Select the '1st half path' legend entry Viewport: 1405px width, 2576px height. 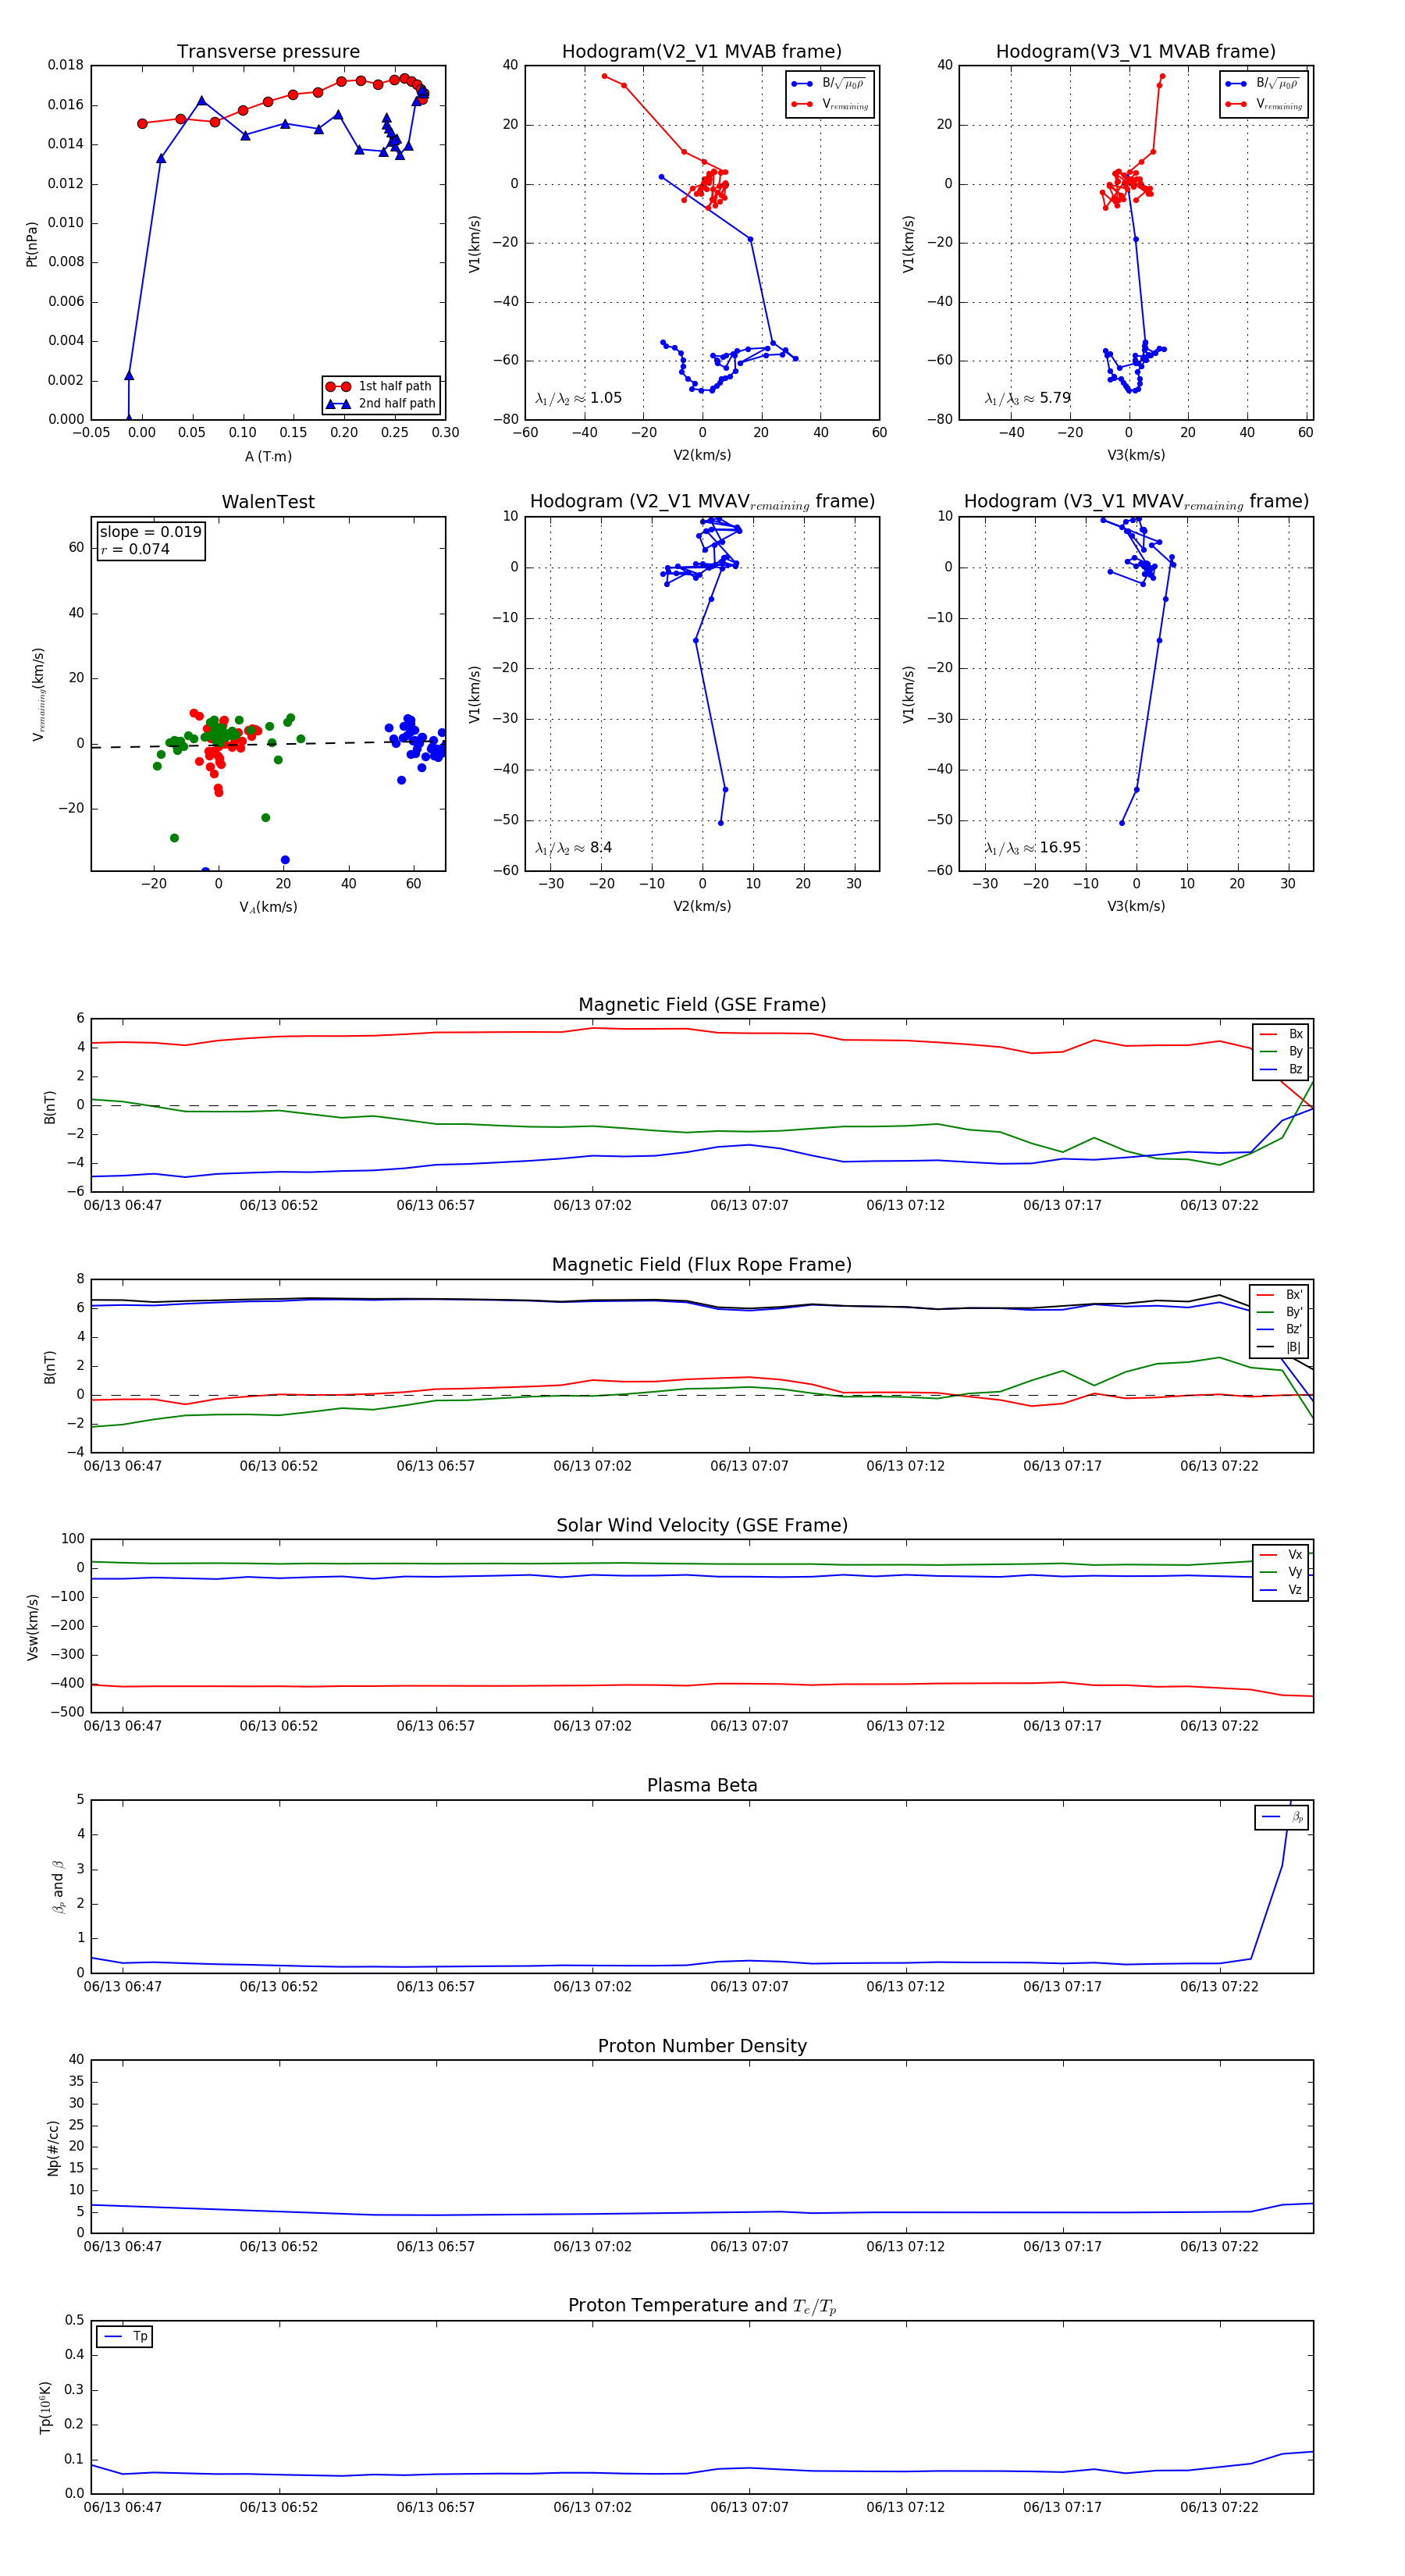(x=381, y=386)
